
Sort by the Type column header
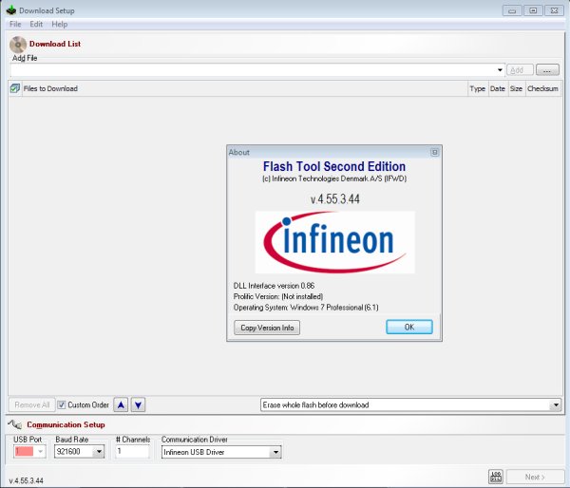[477, 88]
